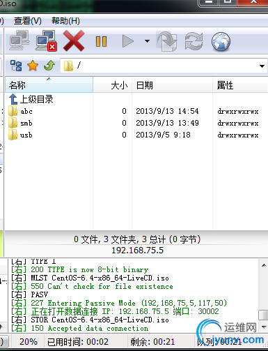Image resolution: width=268 pixels, height=351 pixels.
Task: Click the Disconnect icon with red badge
Action: pos(46,40)
